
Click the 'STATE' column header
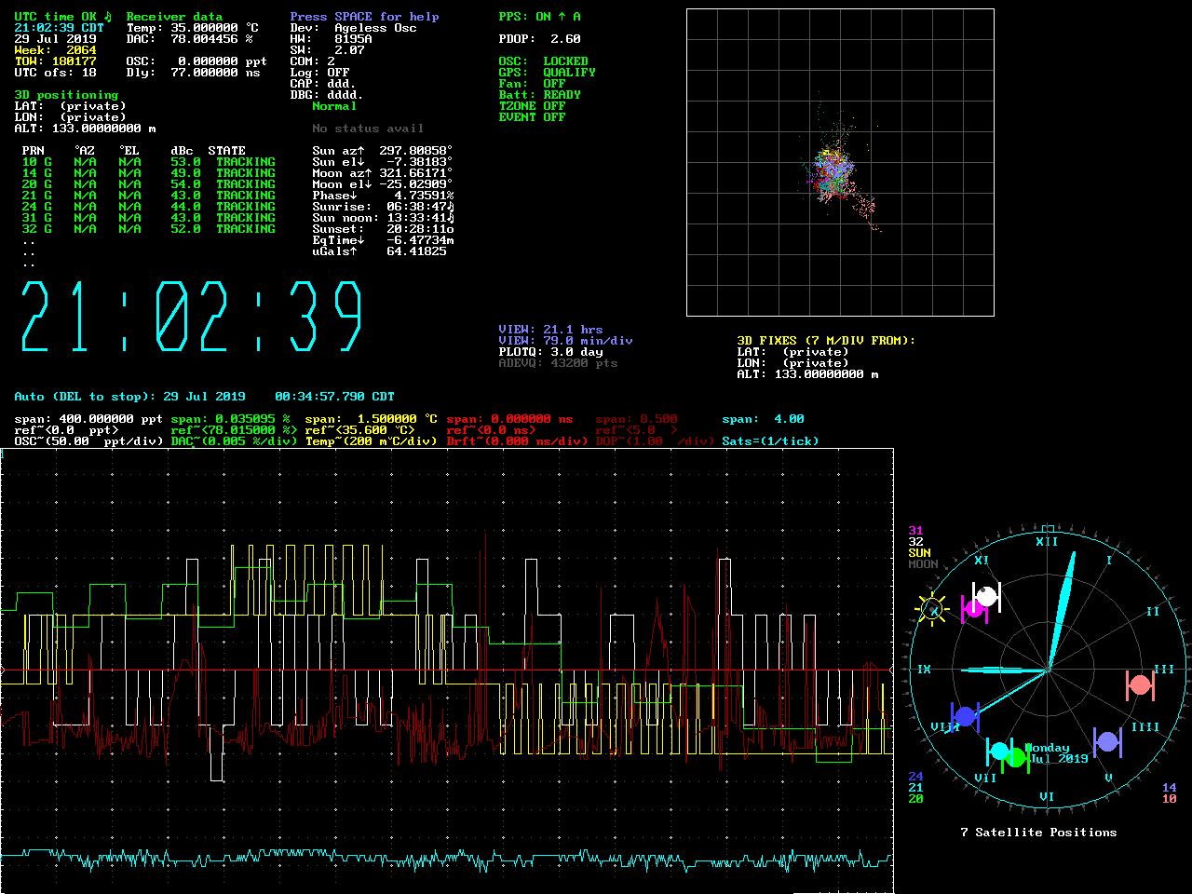click(226, 151)
